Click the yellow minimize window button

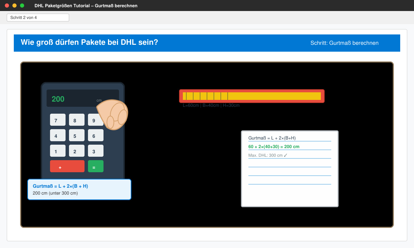tap(14, 6)
